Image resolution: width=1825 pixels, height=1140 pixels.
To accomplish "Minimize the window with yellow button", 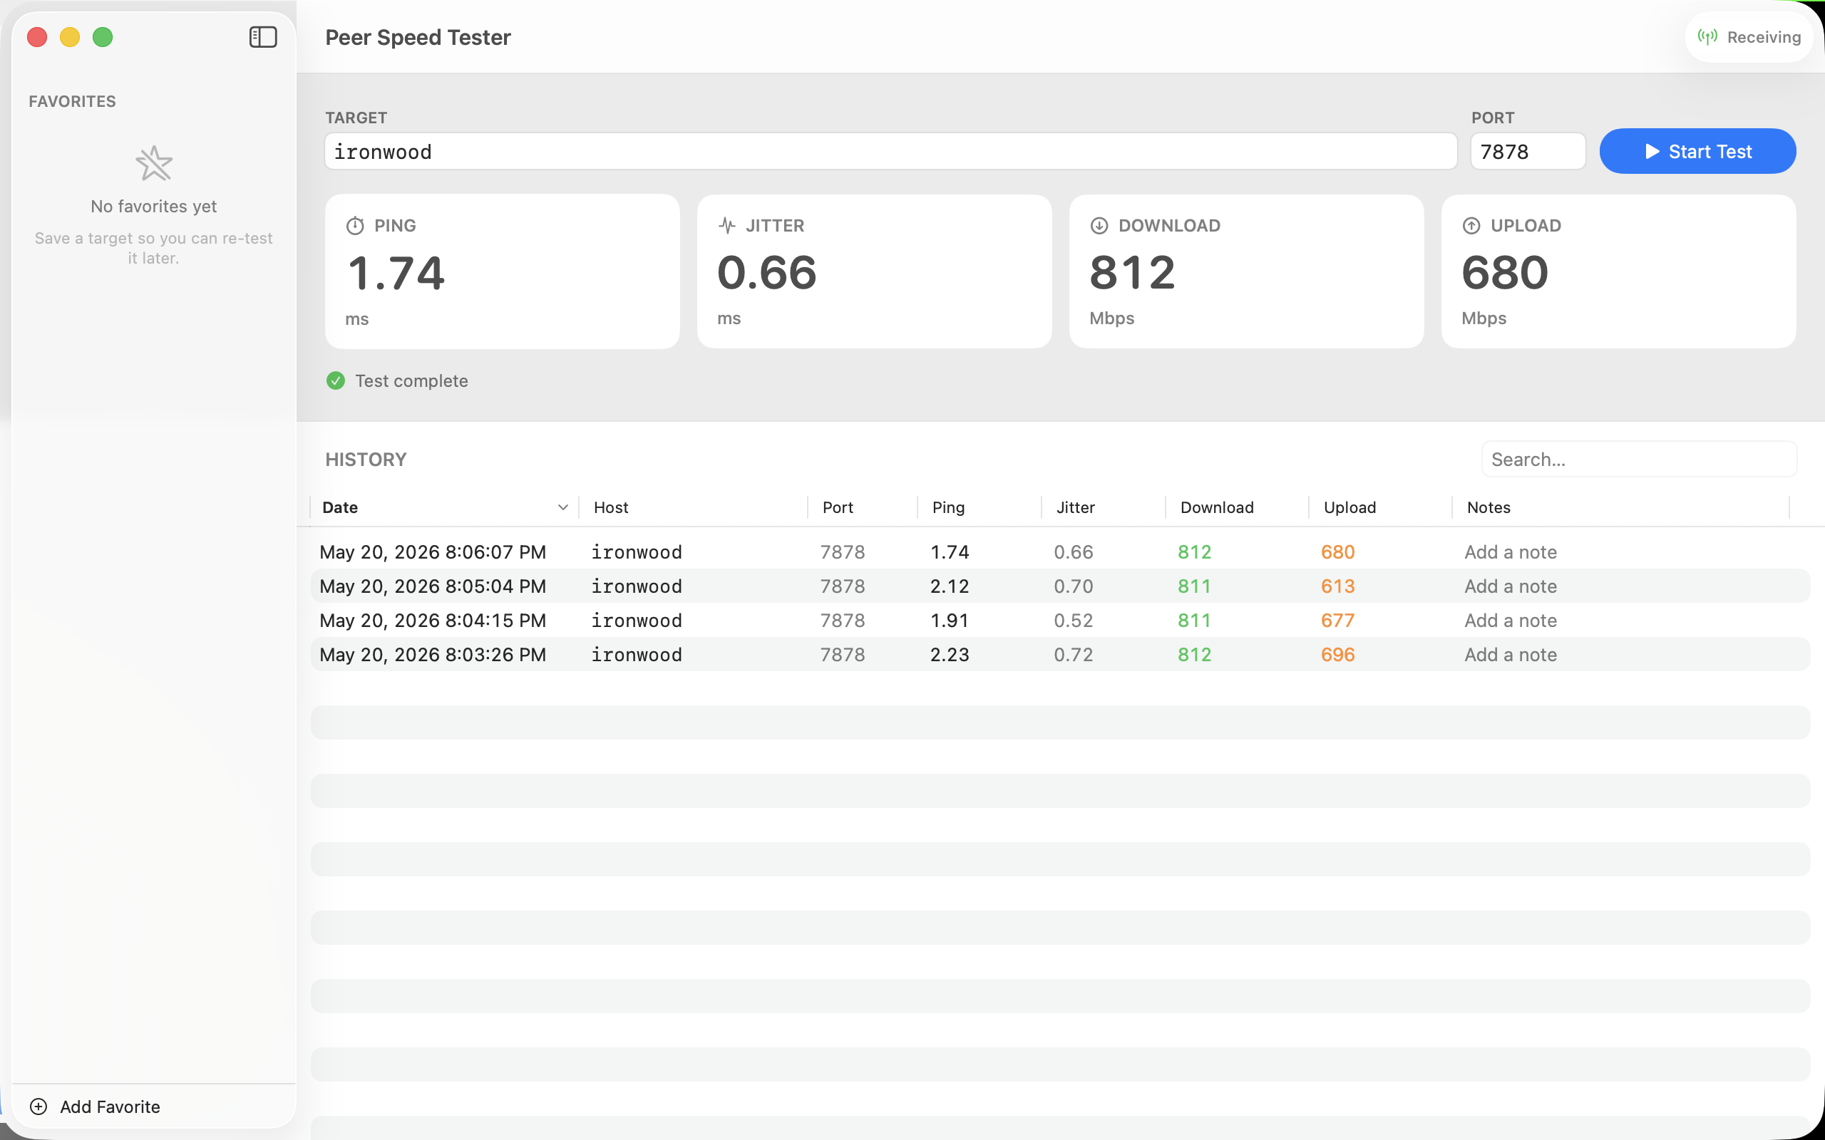I will click(x=69, y=37).
